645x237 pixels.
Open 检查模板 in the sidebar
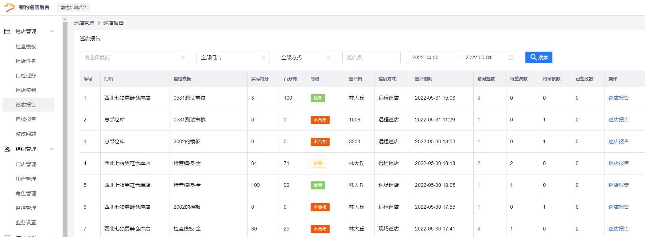pos(26,47)
